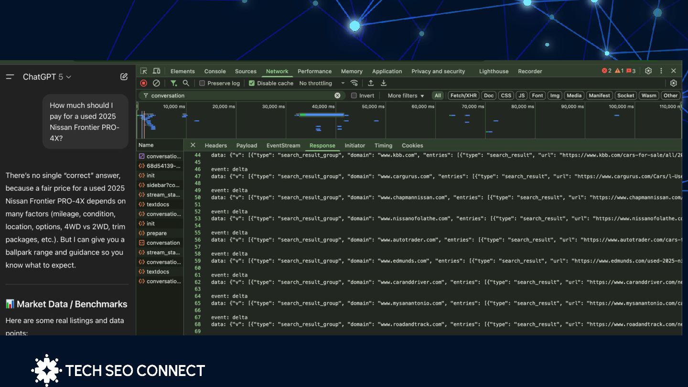View the request Timing tab
Image resolution: width=688 pixels, height=387 pixels.
(383, 145)
